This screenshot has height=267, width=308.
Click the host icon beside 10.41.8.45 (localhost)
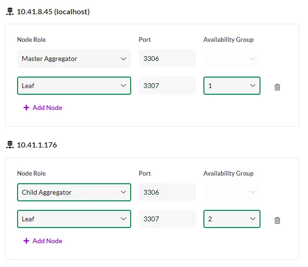click(x=10, y=12)
